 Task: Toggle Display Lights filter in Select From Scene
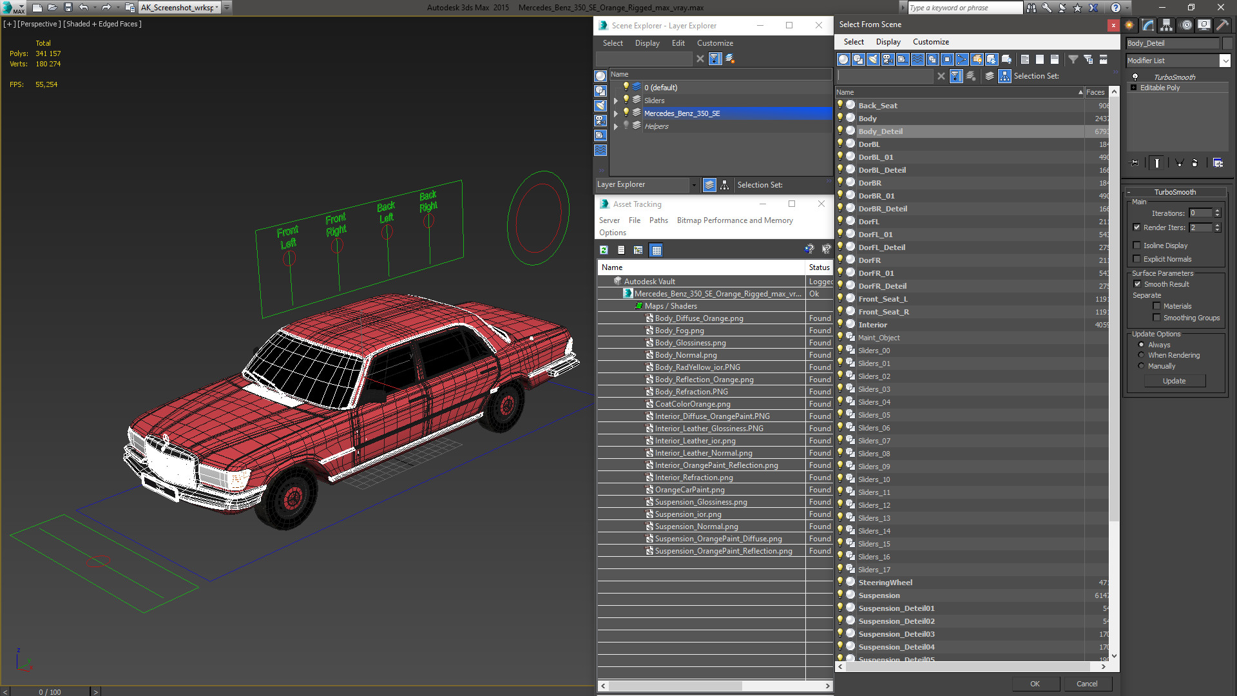[x=873, y=59]
